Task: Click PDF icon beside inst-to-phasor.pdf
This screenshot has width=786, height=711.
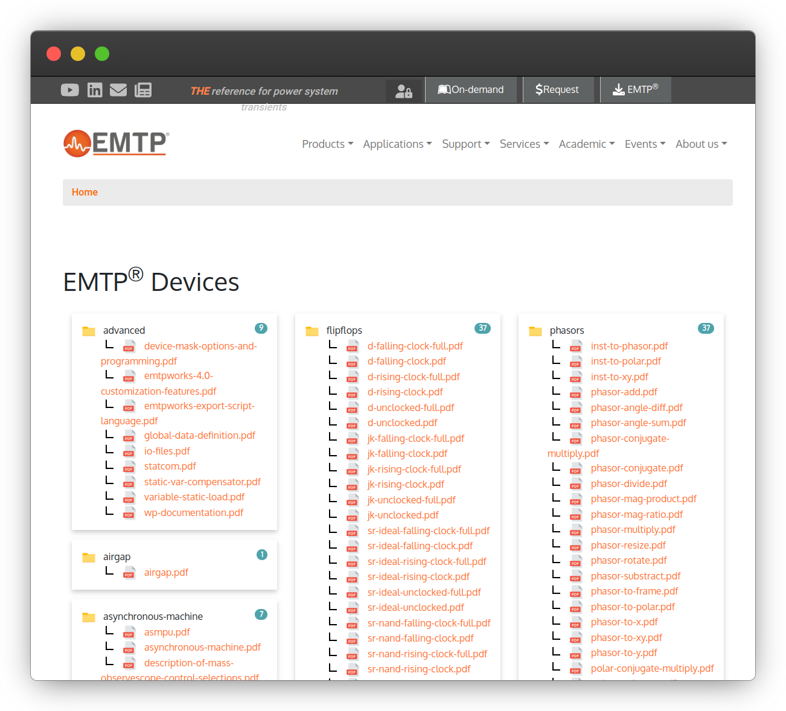Action: click(x=576, y=346)
